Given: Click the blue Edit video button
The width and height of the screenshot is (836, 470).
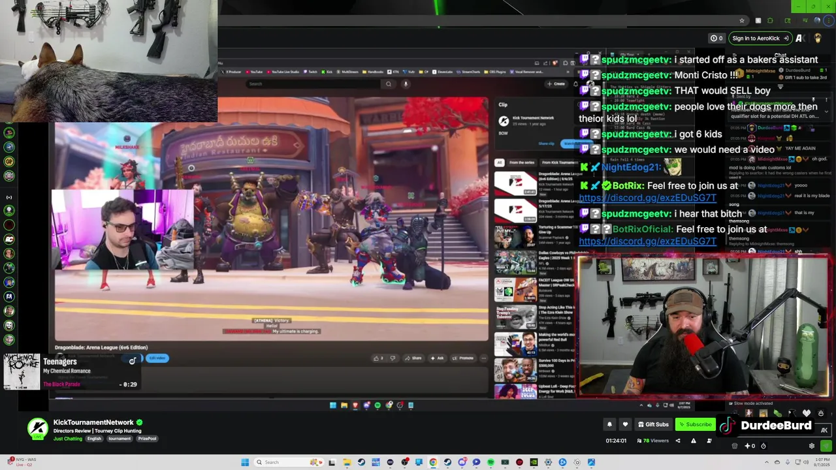Looking at the screenshot, I should pos(158,358).
